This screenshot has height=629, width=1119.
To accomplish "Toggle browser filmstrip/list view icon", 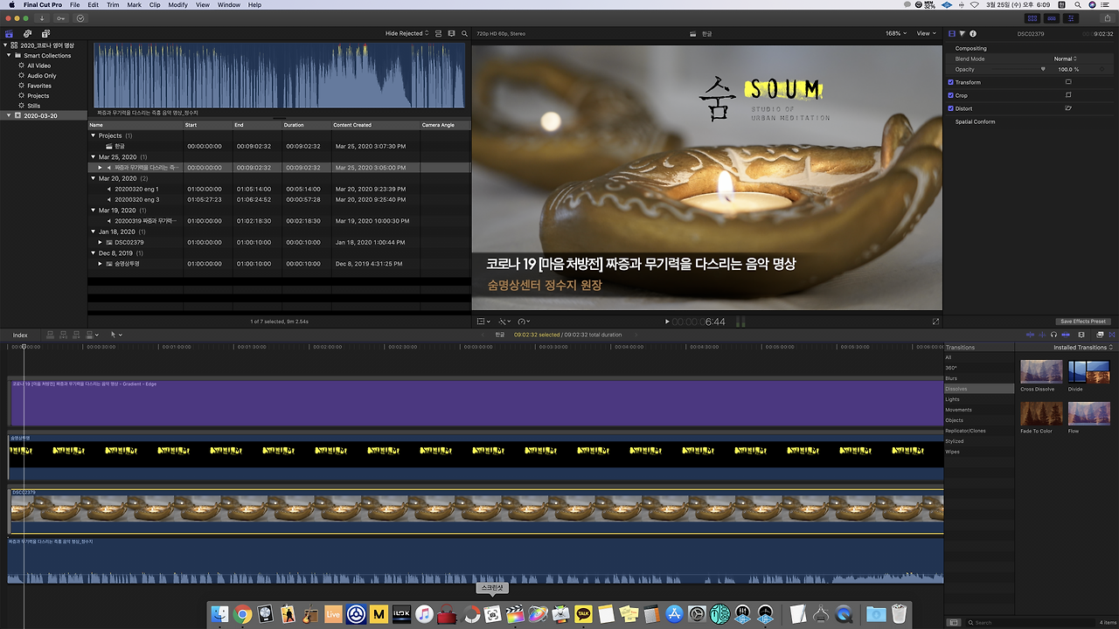I will [439, 33].
